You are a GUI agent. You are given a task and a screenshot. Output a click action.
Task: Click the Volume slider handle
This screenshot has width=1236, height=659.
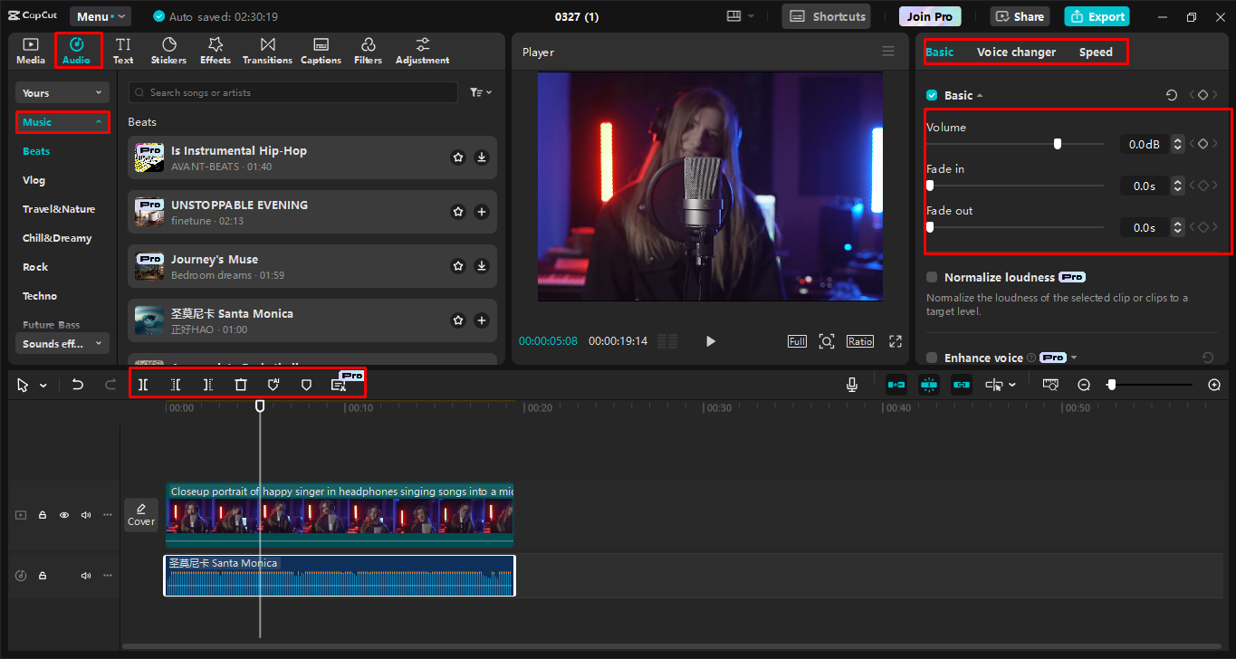point(1057,144)
